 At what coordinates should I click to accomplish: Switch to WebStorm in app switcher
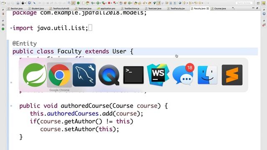(x=158, y=75)
